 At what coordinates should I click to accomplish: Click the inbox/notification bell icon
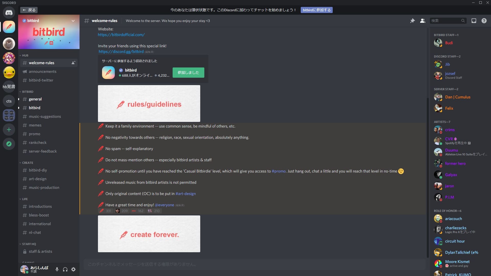coord(474,21)
